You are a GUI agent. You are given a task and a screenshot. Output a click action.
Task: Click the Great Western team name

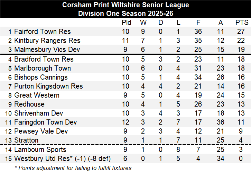(37, 95)
